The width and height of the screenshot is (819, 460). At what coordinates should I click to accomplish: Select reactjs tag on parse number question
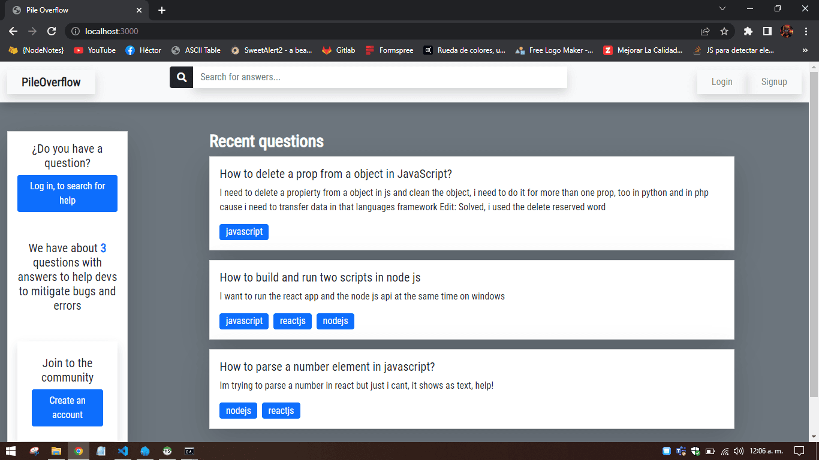coord(281,410)
